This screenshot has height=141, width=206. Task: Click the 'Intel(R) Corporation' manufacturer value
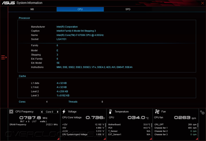point(67,27)
